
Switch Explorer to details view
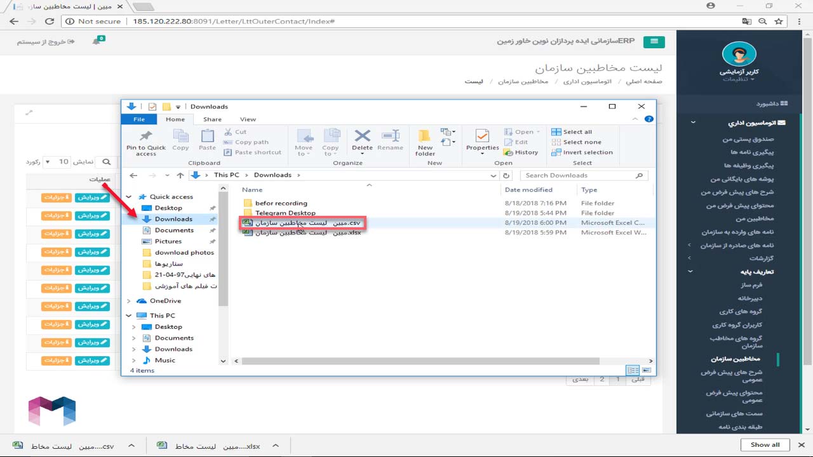pos(633,370)
